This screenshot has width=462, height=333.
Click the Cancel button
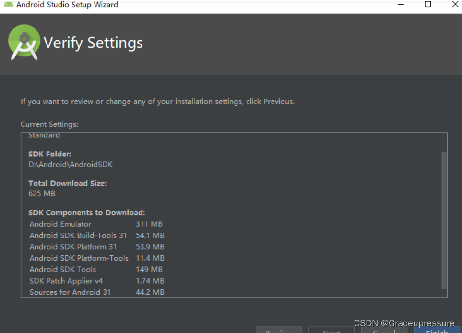(x=384, y=330)
